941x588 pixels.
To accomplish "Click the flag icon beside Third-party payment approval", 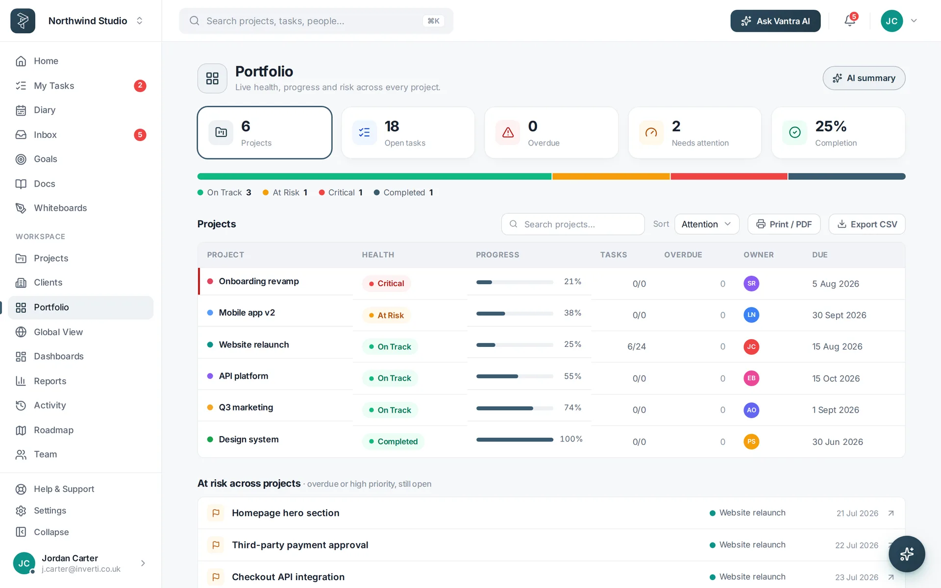I will coord(216,545).
